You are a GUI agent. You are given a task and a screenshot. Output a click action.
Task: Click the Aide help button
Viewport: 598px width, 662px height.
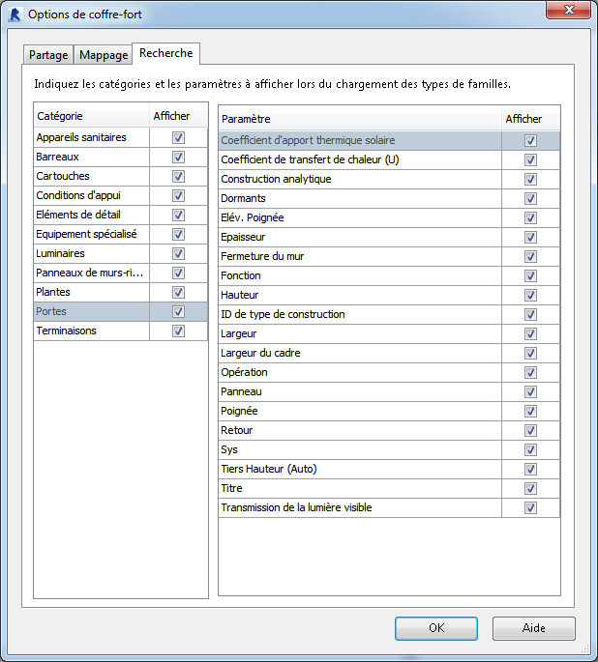click(533, 628)
